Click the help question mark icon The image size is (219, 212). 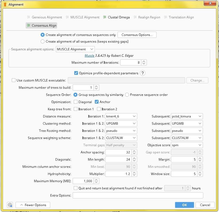click(x=143, y=73)
